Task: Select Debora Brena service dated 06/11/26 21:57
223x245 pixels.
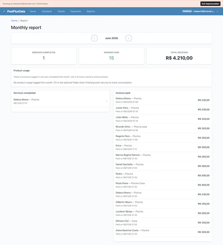Action: tap(60, 101)
